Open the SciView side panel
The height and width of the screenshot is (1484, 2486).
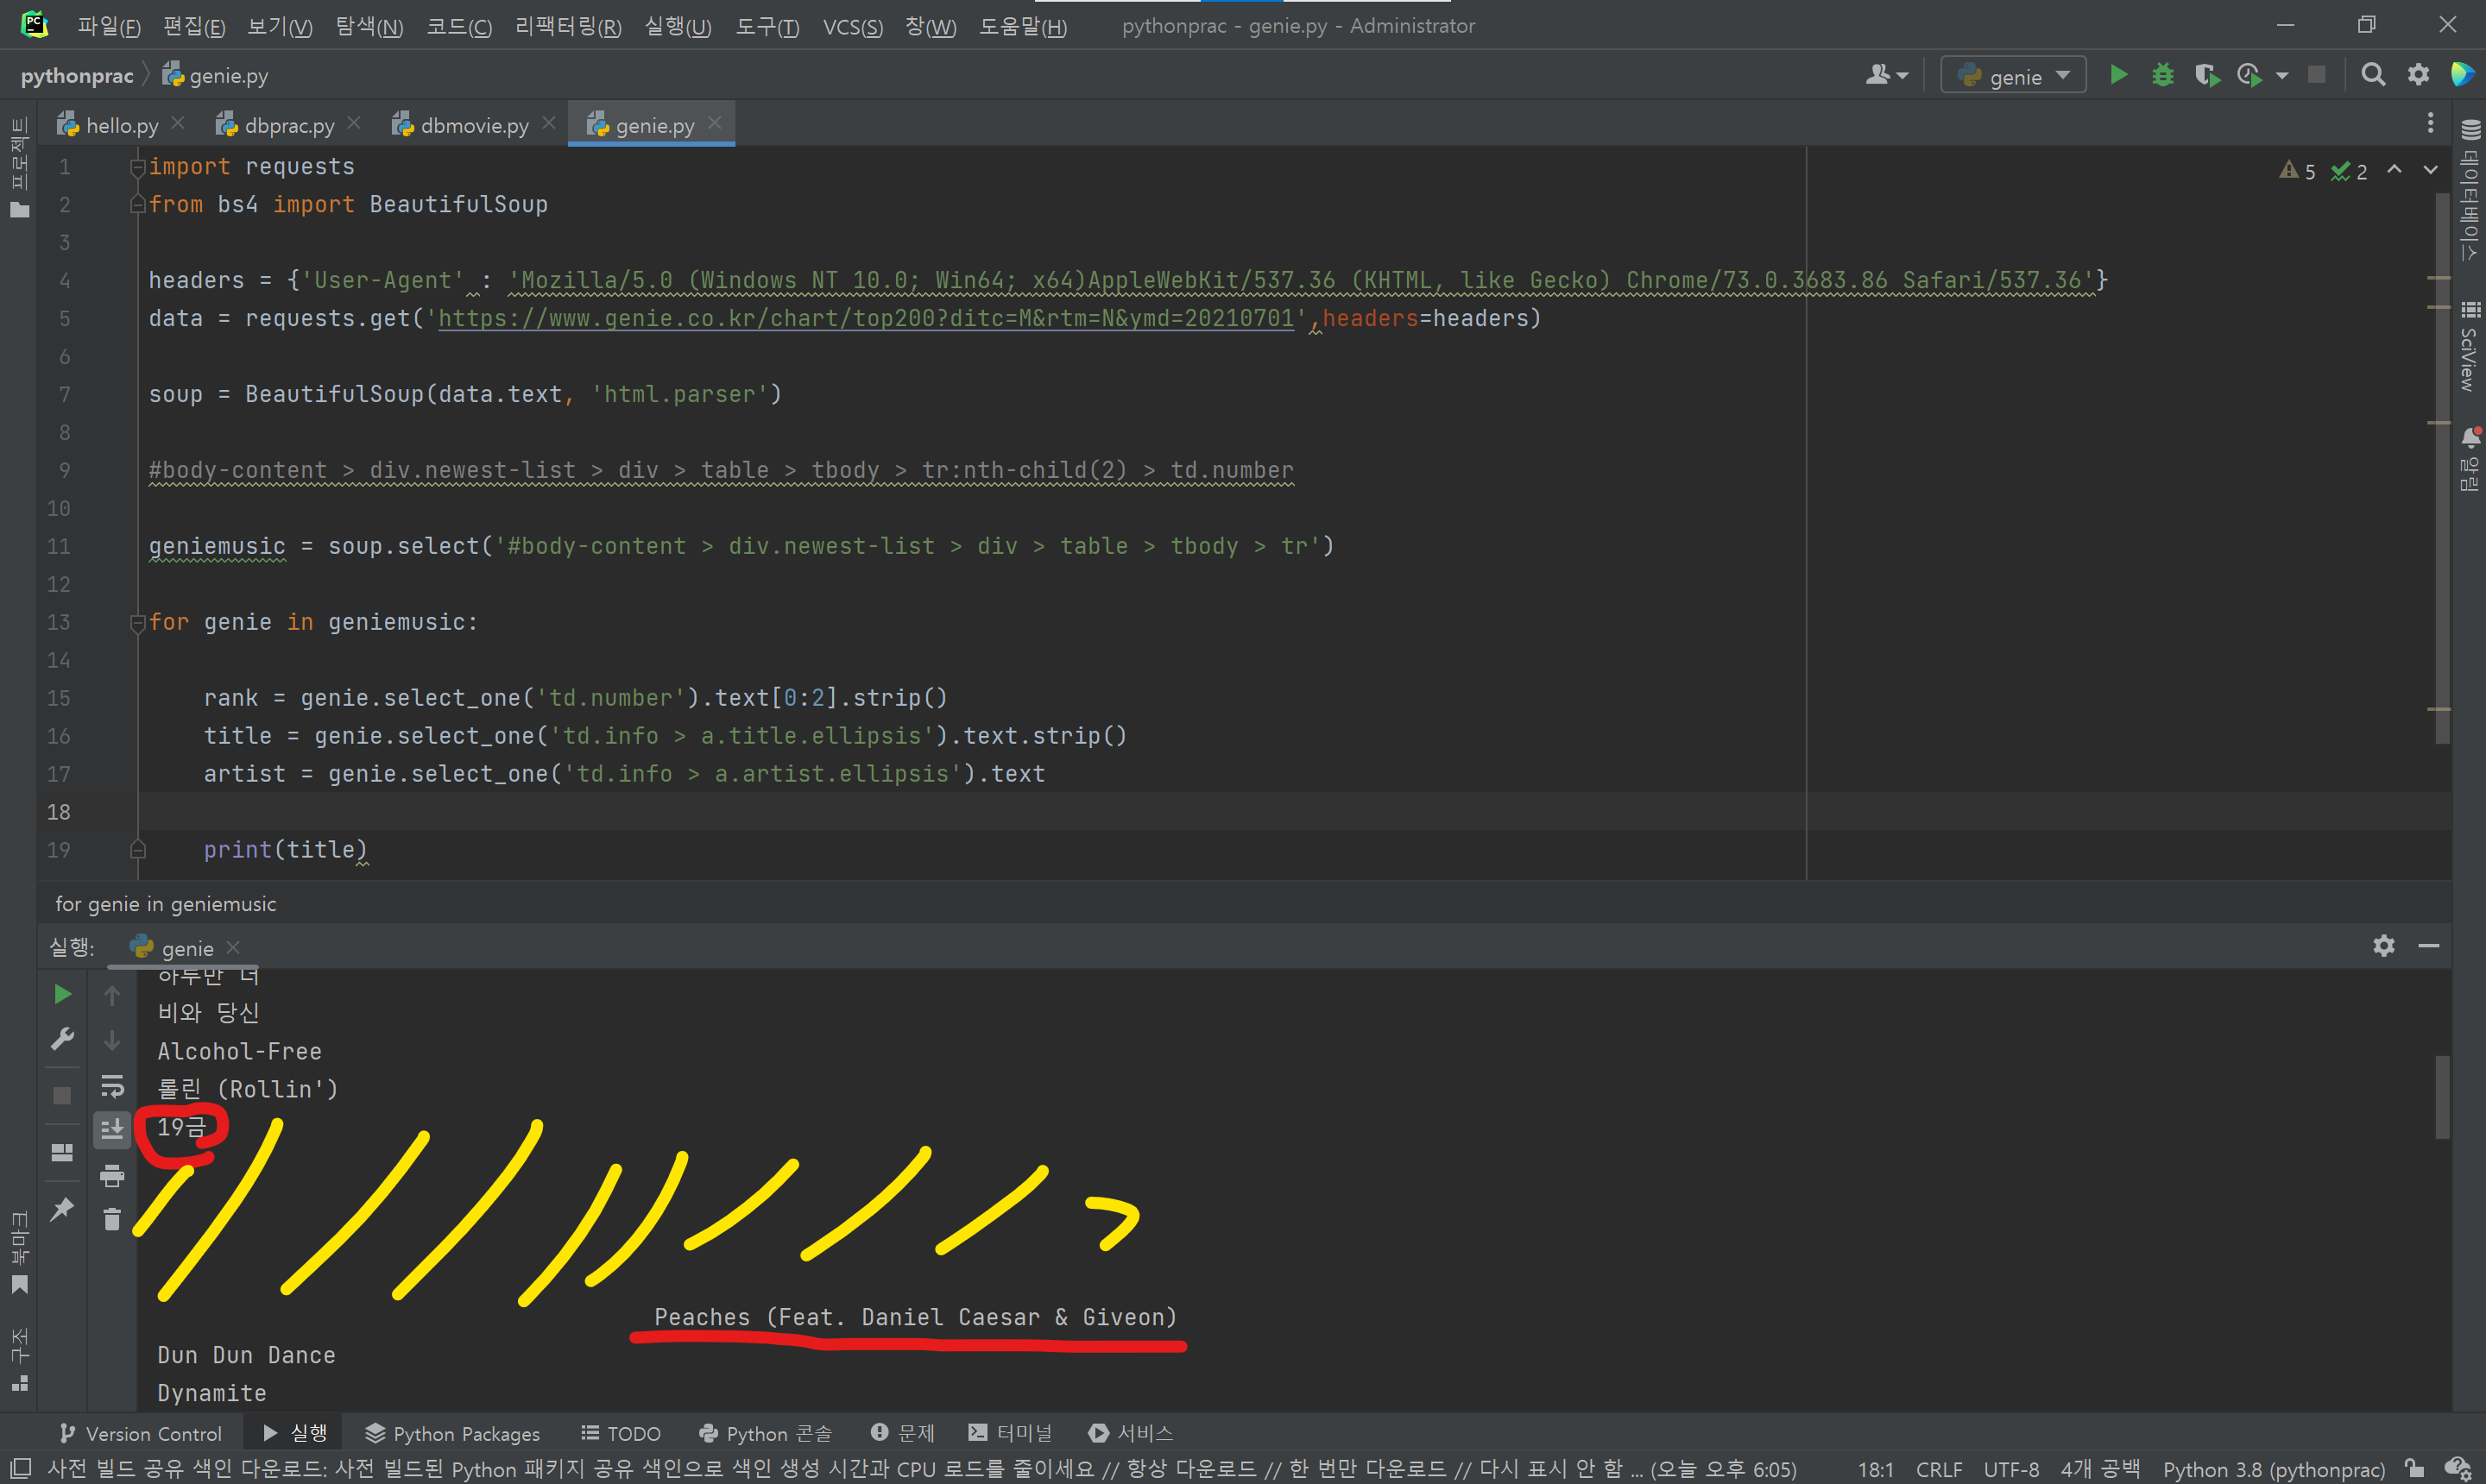[x=2470, y=346]
